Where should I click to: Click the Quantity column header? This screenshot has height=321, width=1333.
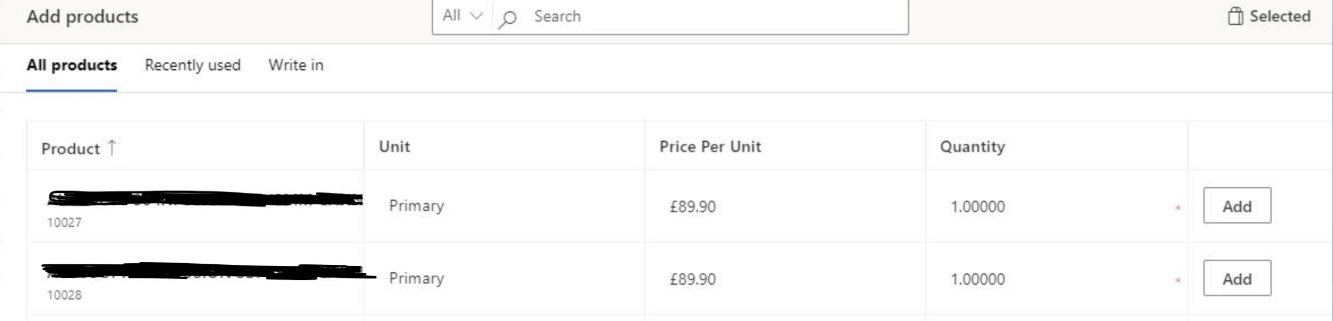click(972, 147)
